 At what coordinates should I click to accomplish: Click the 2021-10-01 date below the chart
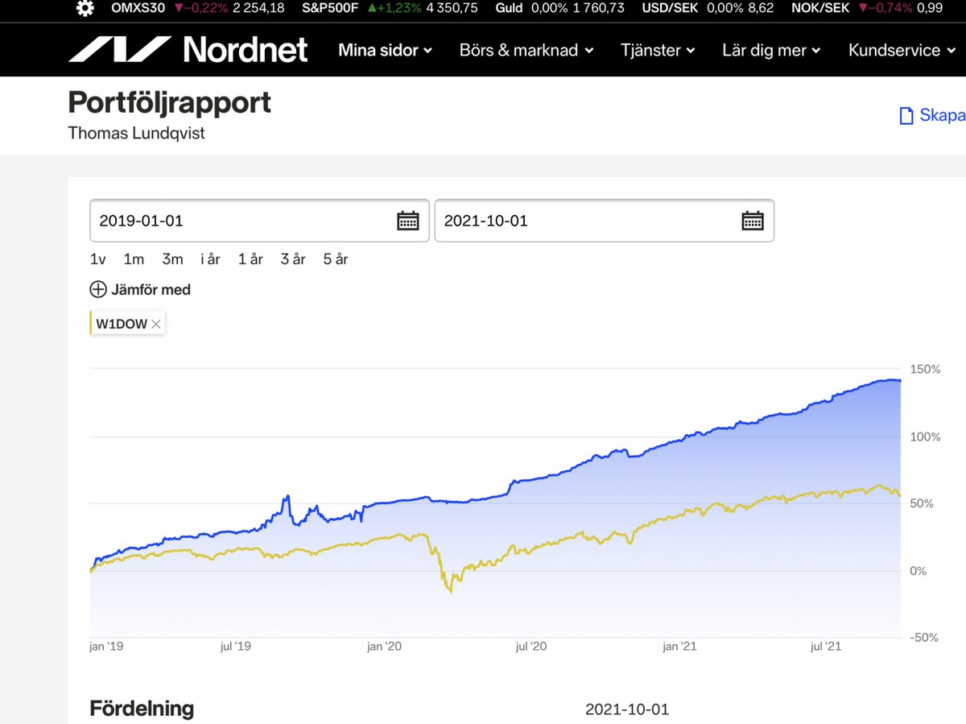point(627,710)
